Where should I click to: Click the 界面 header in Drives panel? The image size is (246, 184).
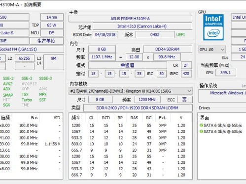205,118
